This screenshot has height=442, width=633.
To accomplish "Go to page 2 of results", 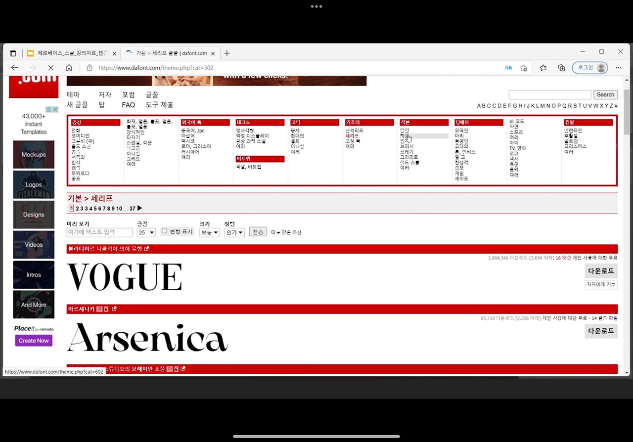I will point(77,209).
